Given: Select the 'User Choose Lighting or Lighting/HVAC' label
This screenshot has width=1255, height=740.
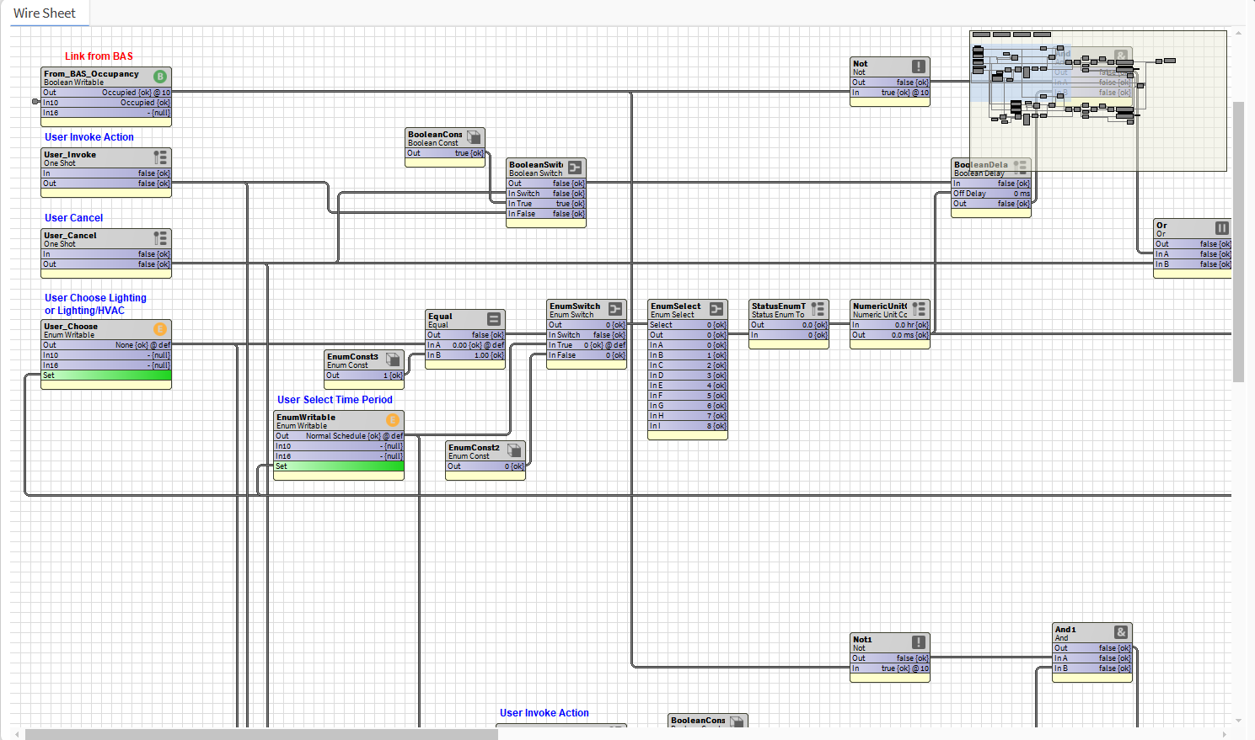Looking at the screenshot, I should point(95,304).
